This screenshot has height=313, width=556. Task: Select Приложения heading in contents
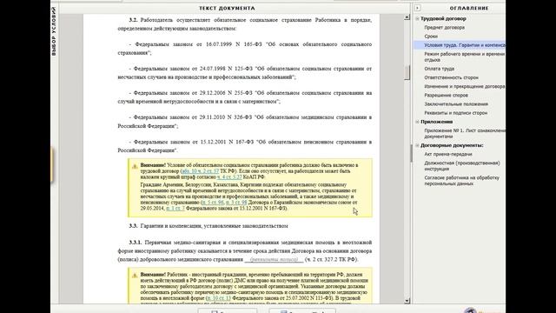(436, 122)
